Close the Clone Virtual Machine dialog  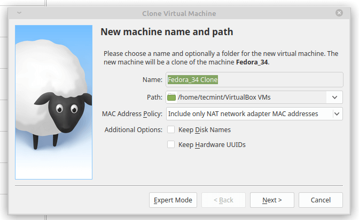coord(339,13)
